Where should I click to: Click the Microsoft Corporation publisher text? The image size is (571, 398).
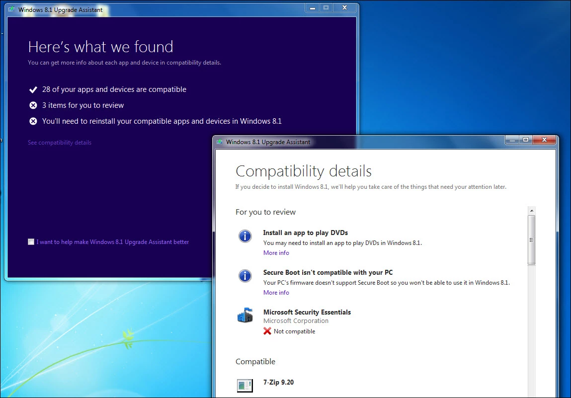pyautogui.click(x=296, y=321)
